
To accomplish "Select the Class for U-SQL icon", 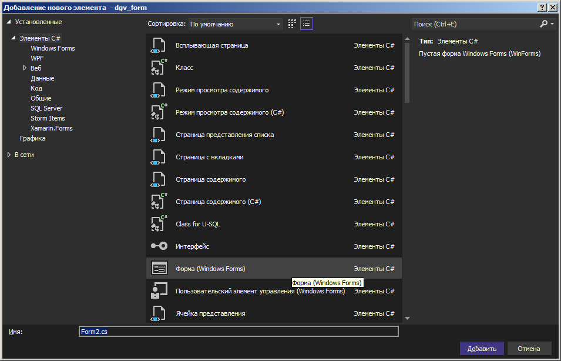I will click(x=159, y=224).
